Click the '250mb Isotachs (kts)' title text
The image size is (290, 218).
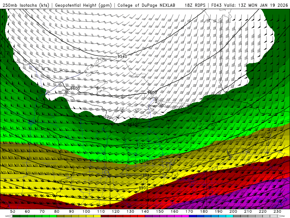point(26,5)
